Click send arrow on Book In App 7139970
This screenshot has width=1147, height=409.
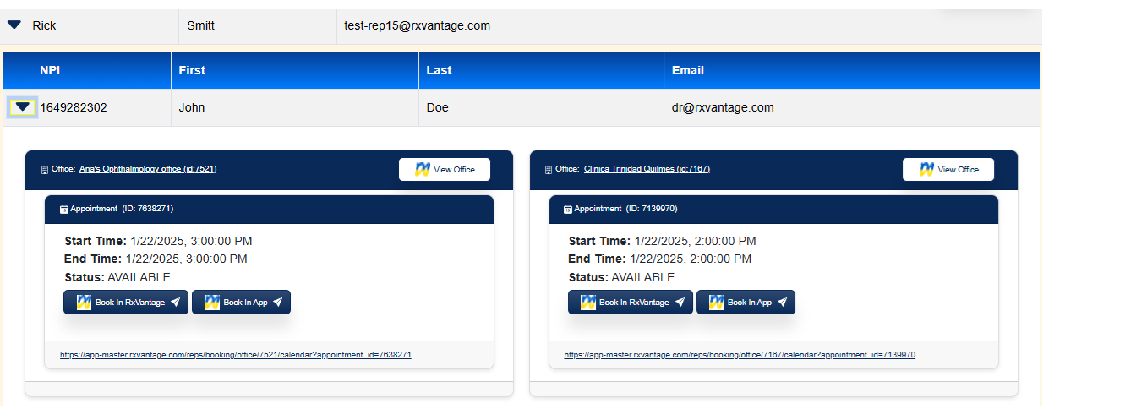(782, 303)
